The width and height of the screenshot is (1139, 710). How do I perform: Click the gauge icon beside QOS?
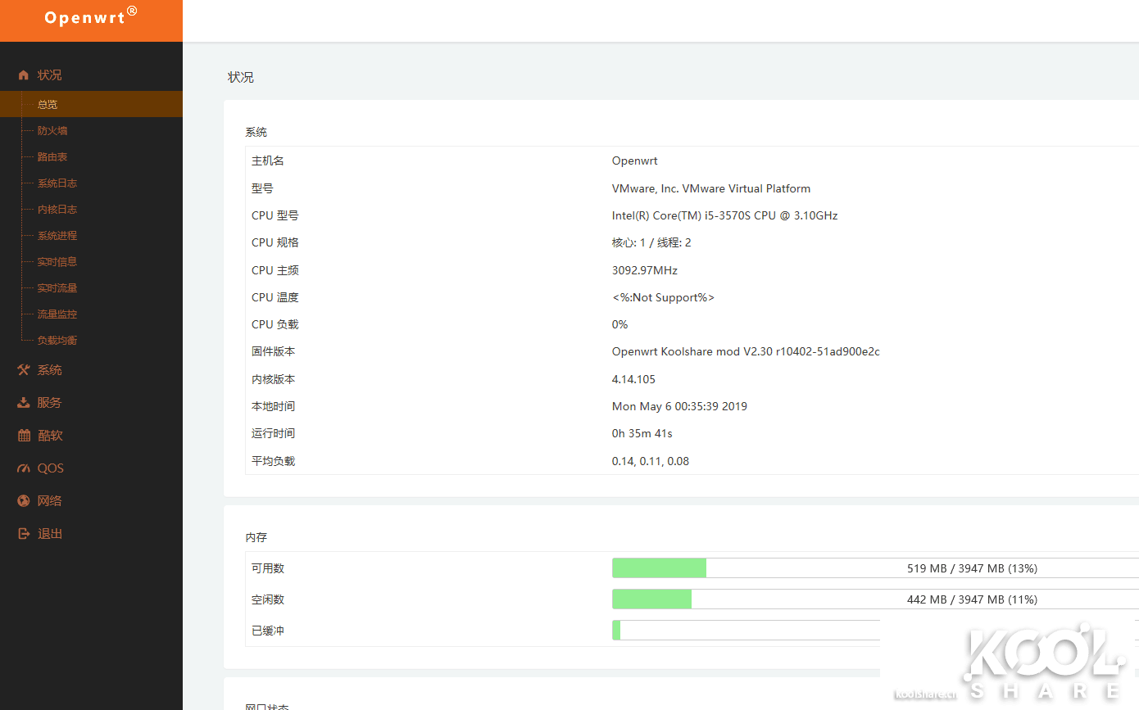coord(24,468)
